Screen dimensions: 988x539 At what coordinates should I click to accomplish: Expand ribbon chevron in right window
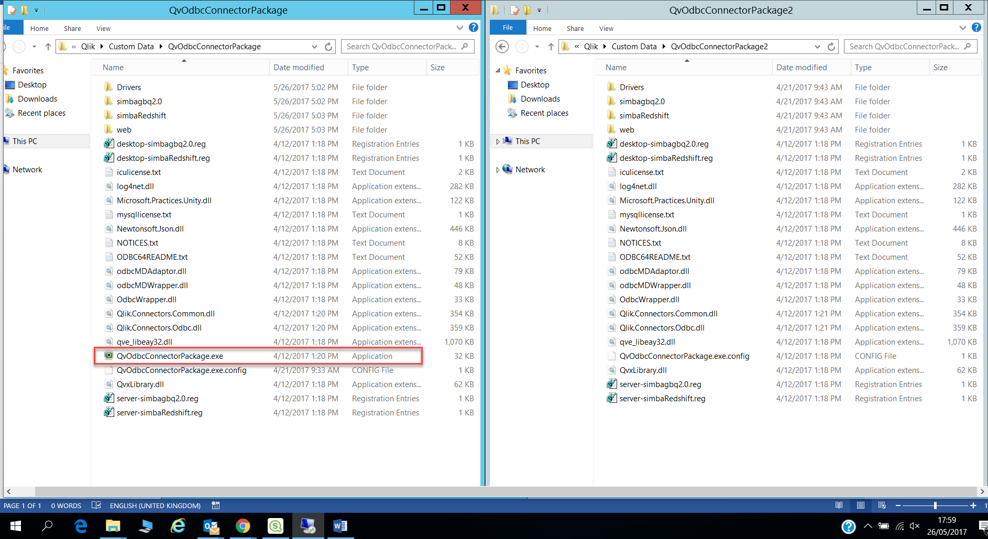point(962,28)
